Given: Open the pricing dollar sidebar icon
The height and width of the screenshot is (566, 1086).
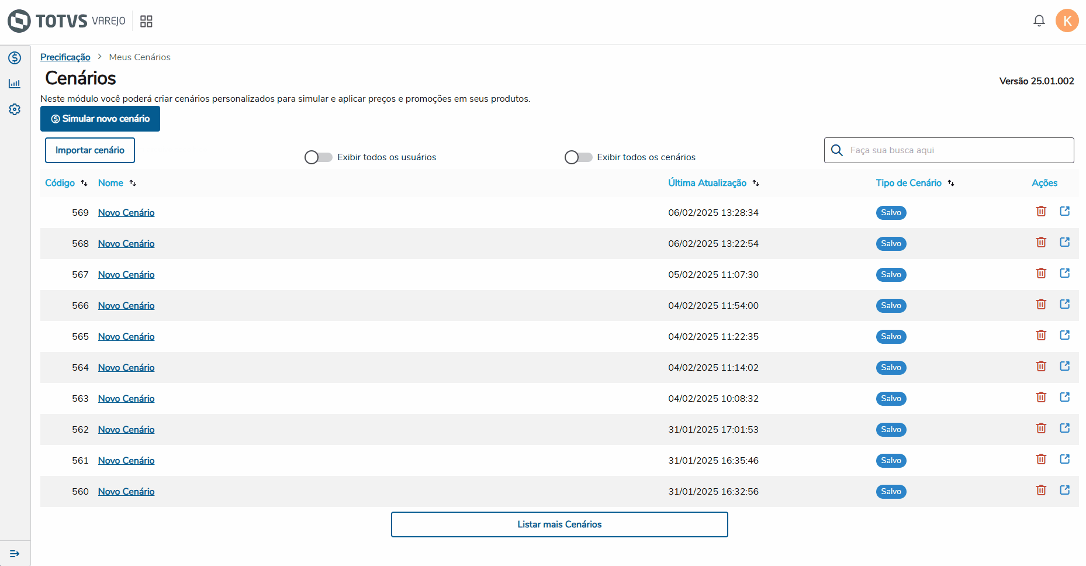Looking at the screenshot, I should point(15,58).
